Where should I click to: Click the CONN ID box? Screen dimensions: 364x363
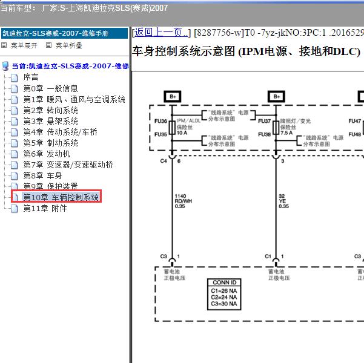(x=224, y=295)
